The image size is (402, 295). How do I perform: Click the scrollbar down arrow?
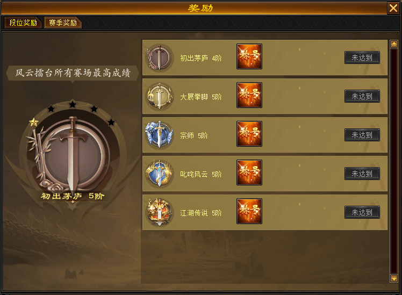pos(394,278)
